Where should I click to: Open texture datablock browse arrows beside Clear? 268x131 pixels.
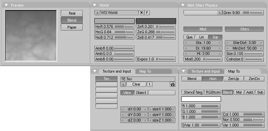coord(123,85)
